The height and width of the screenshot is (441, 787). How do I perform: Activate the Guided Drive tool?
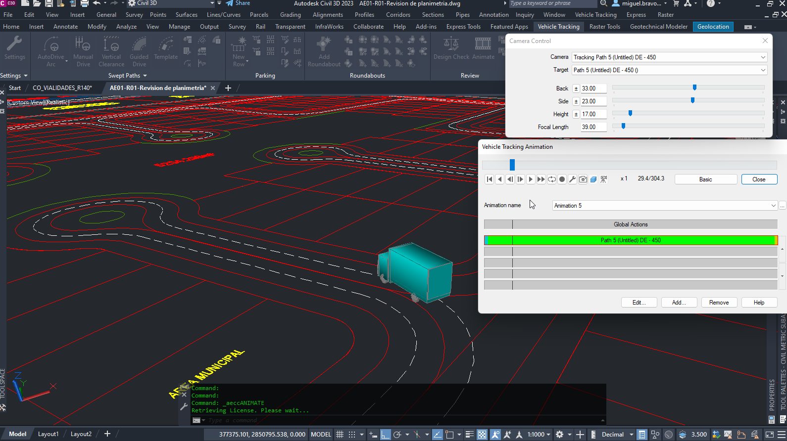coord(139,51)
